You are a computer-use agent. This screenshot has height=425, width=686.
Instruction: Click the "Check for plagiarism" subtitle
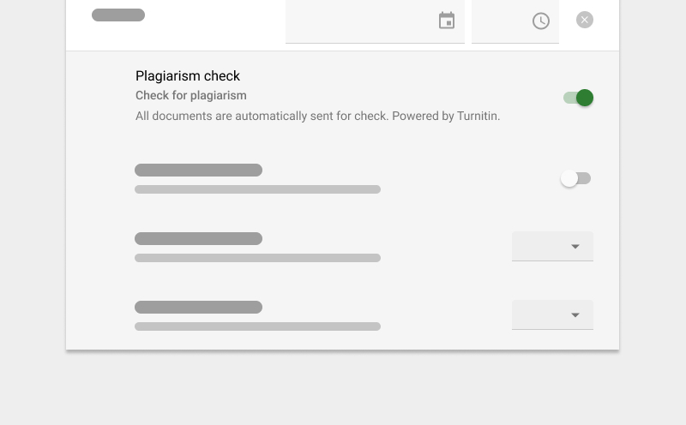click(191, 96)
